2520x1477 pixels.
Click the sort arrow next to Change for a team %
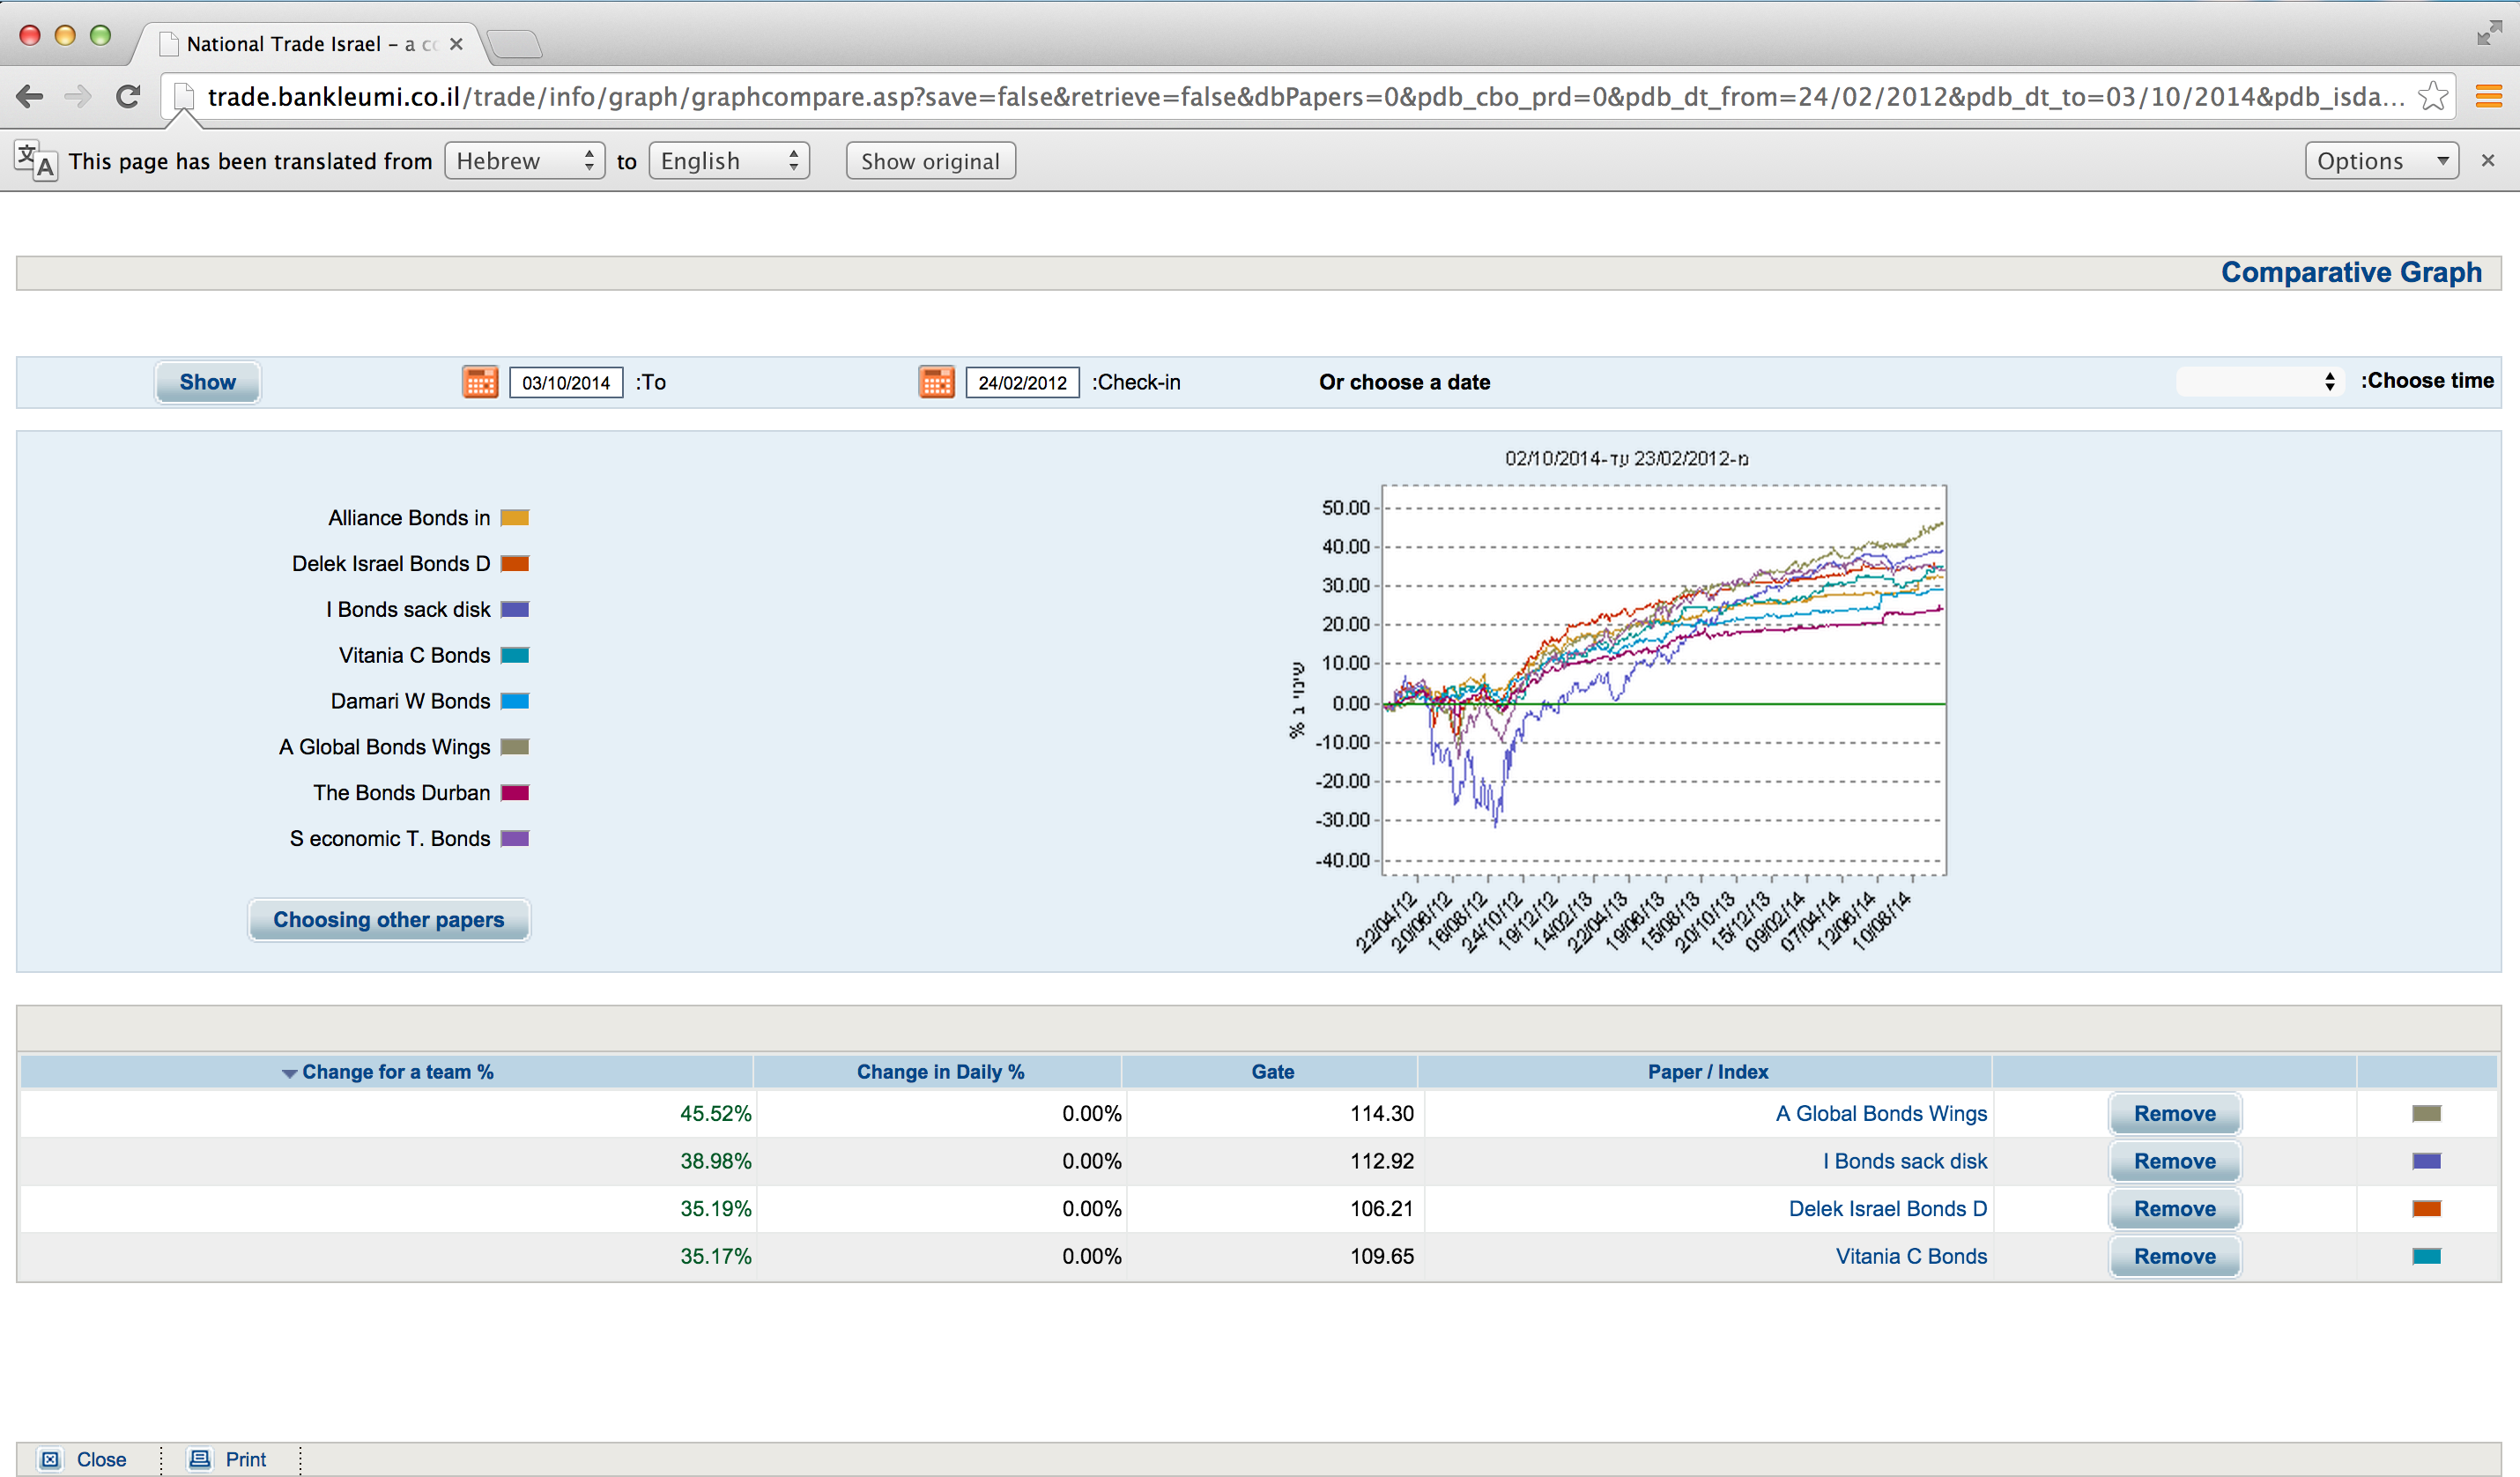(289, 1073)
